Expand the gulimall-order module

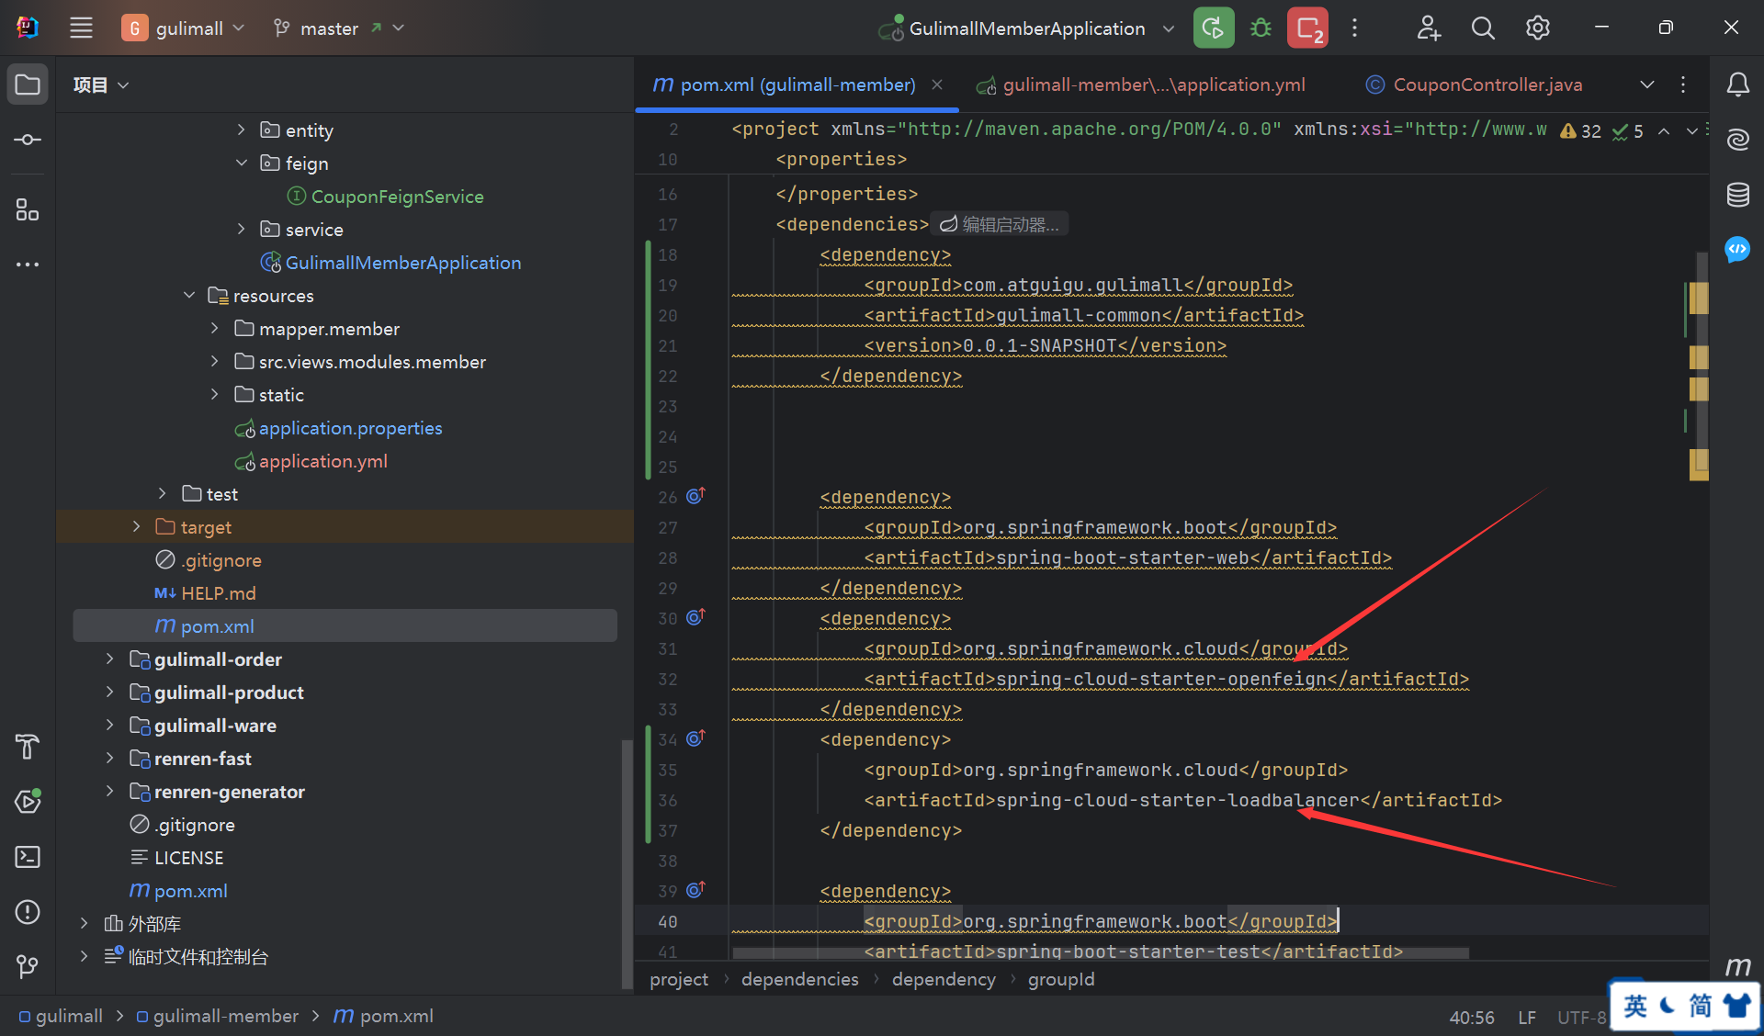[x=110, y=659]
